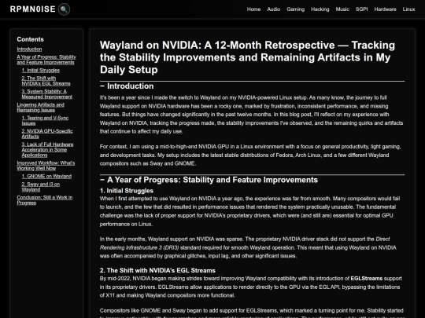The image size is (425, 318).
Task: Open the Music menu item
Action: [342, 9]
